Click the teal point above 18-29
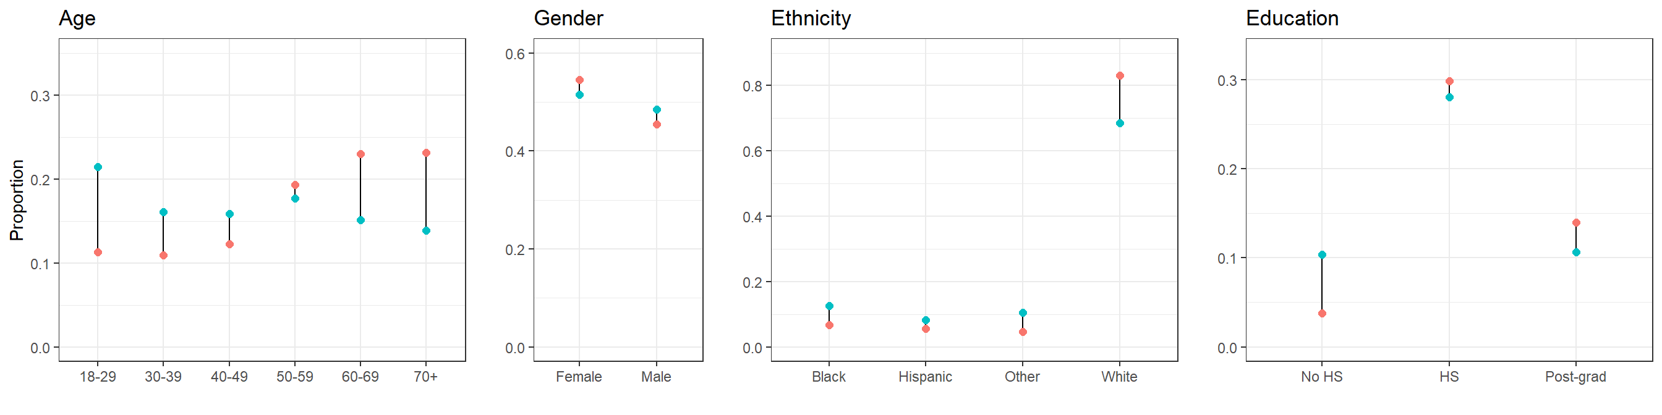1662x415 pixels. tap(98, 167)
